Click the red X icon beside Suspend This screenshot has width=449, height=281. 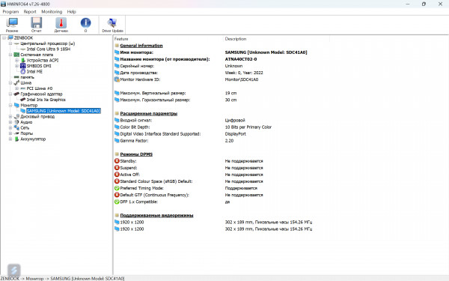(117, 168)
